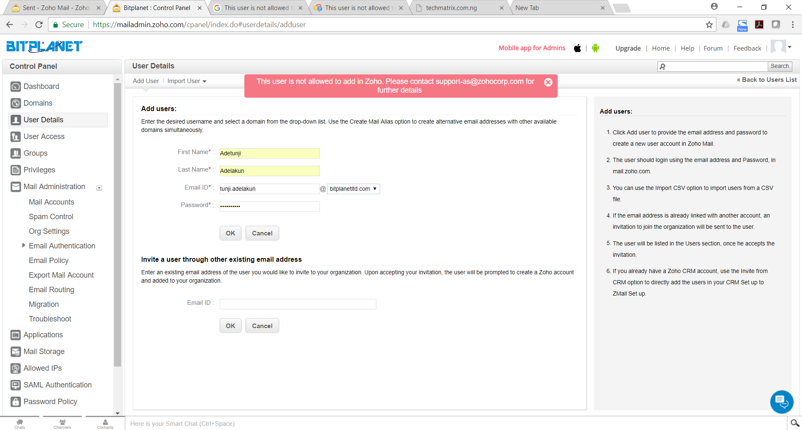Open the domain dropdown bitplanetltd.com
The height and width of the screenshot is (430, 802).
point(353,189)
